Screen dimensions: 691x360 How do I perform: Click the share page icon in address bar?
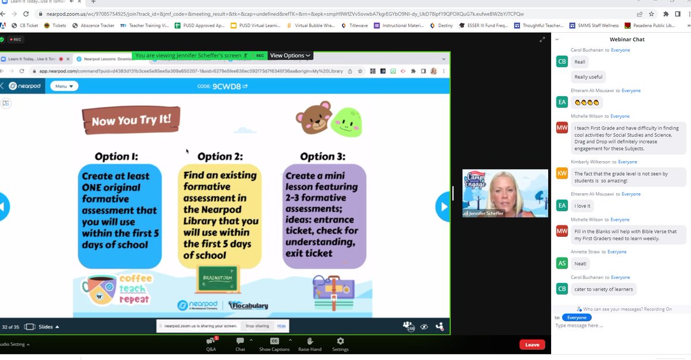pos(640,14)
